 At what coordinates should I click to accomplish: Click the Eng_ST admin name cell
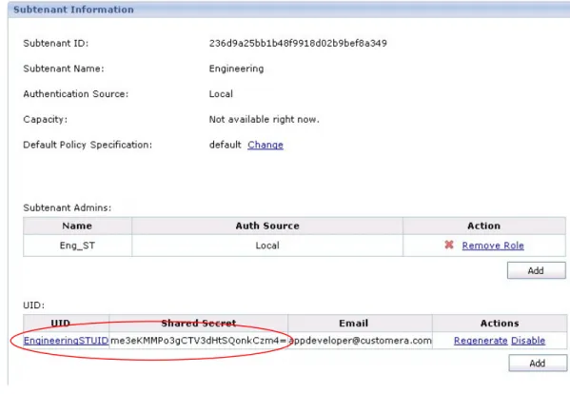(77, 246)
